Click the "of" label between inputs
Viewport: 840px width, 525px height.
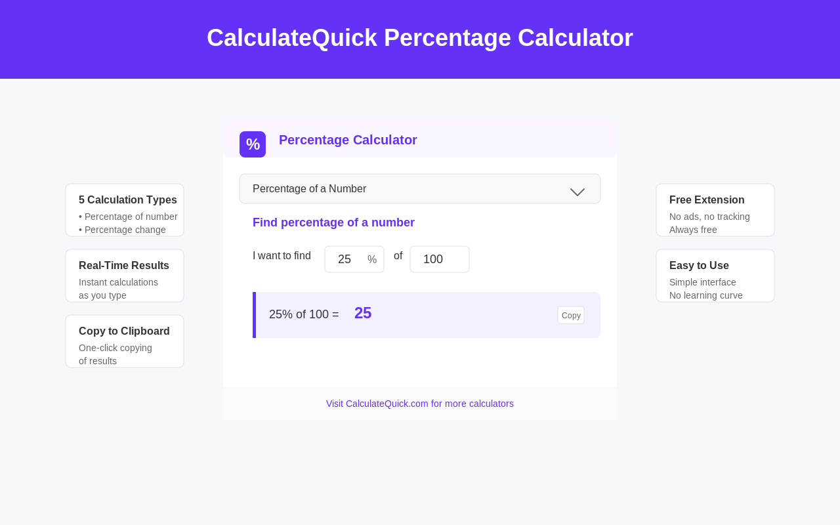[x=398, y=256]
